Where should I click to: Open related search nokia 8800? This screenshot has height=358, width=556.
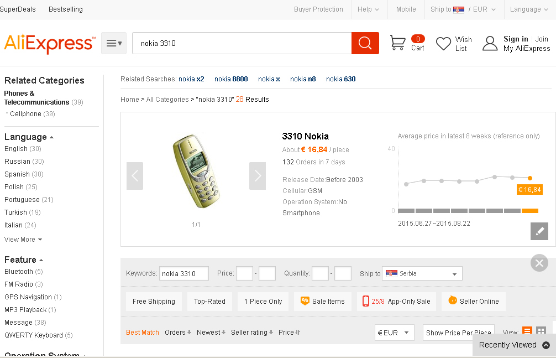pos(231,79)
